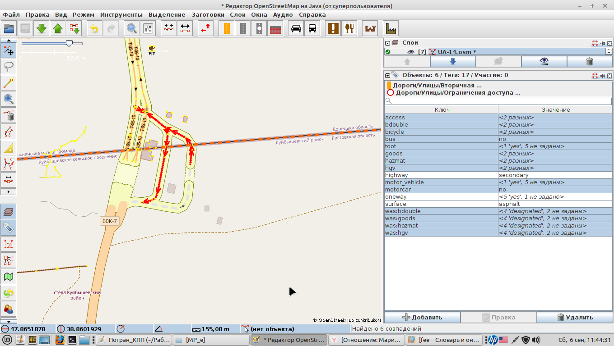Click the Undo yellow arrow icon
The width and height of the screenshot is (614, 346).
point(94,28)
